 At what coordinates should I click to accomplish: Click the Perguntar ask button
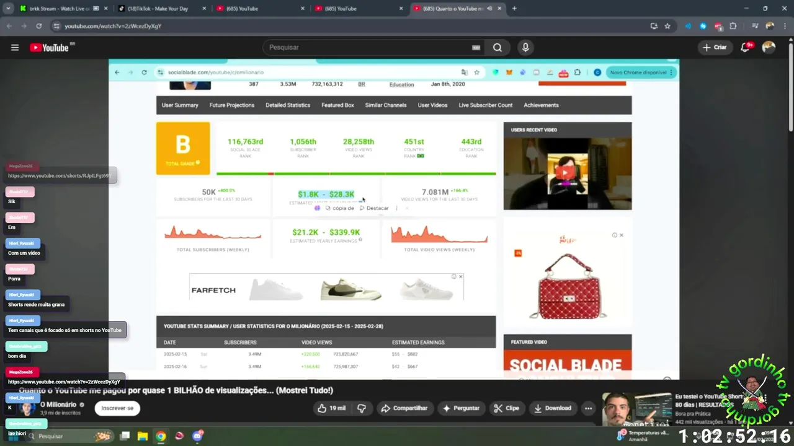click(x=460, y=408)
